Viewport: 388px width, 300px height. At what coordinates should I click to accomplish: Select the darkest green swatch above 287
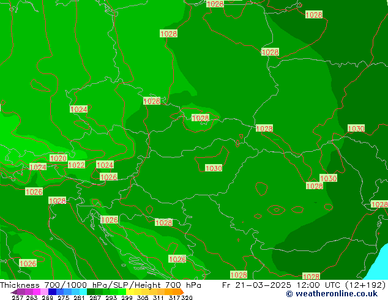pos(91,292)
